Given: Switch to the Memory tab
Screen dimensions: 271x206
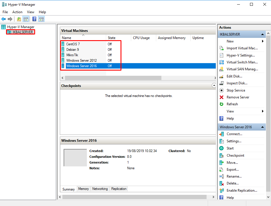Looking at the screenshot, I should (83, 189).
